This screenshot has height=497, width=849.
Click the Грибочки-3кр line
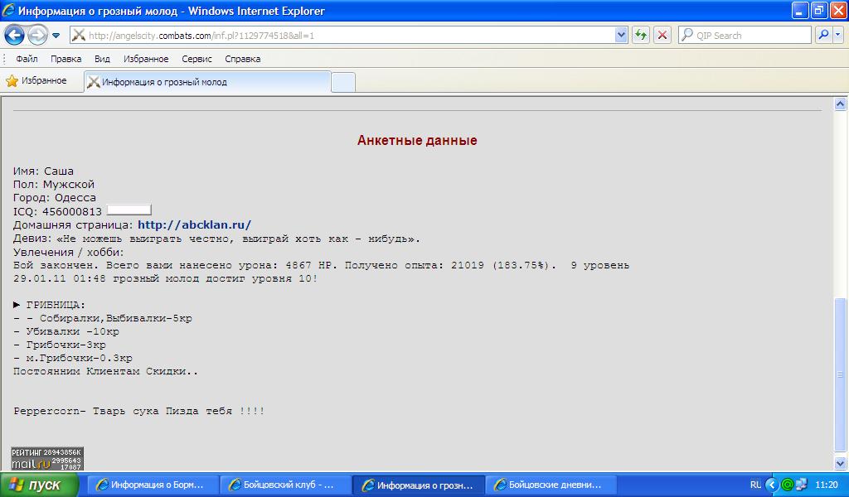tap(60, 345)
